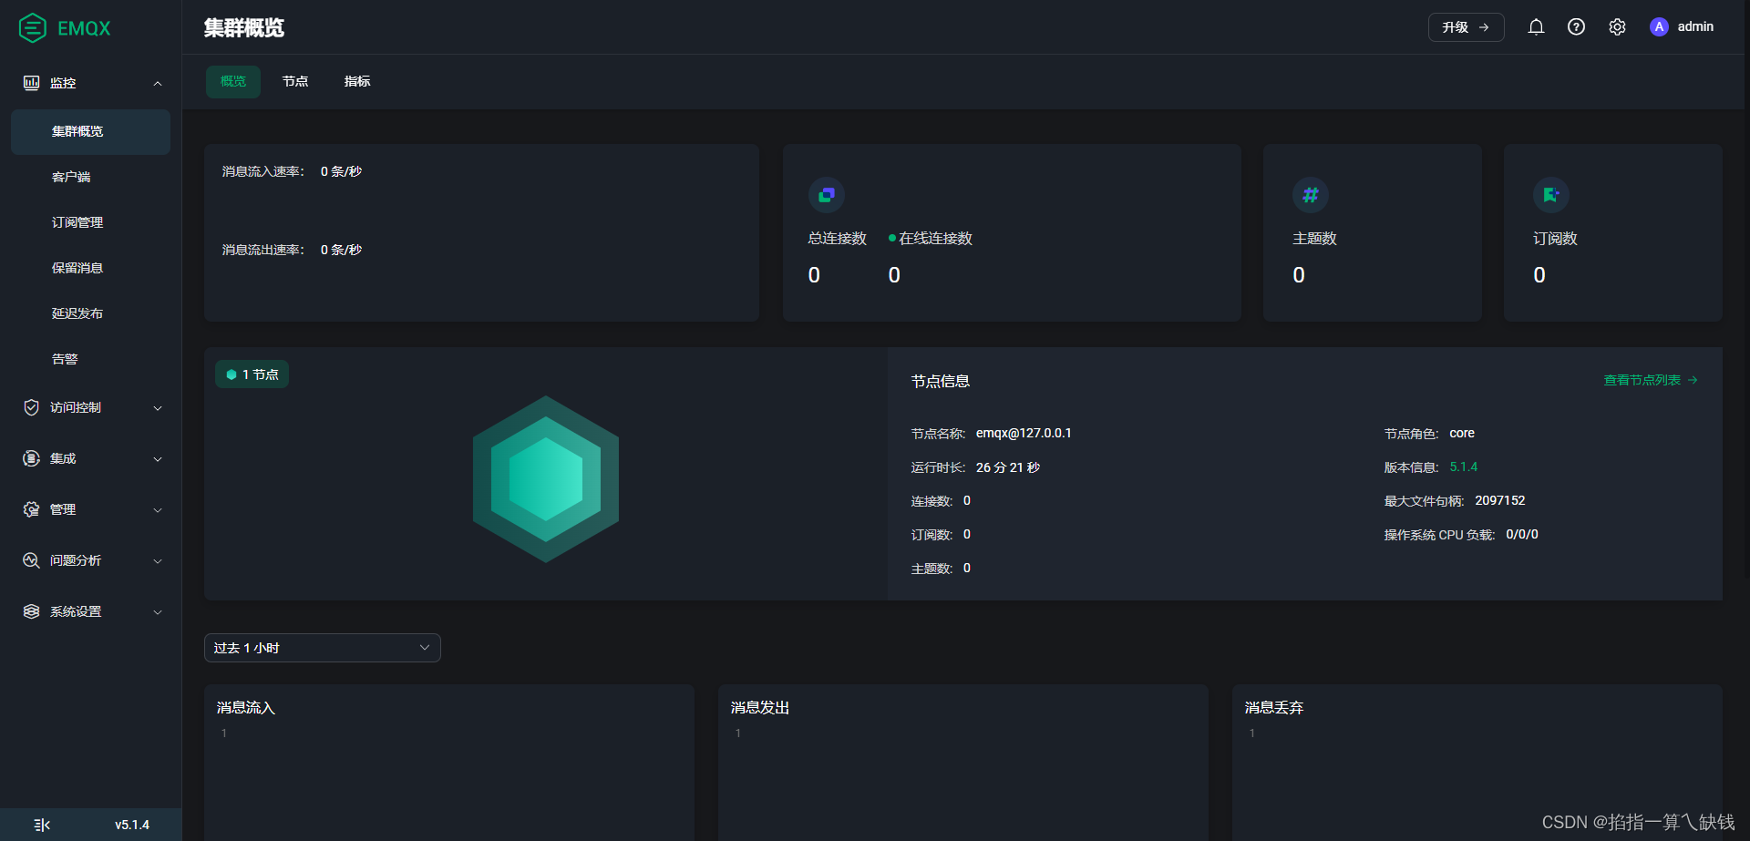The image size is (1750, 841).
Task: Click the 在线连接数 label
Action: [935, 238]
